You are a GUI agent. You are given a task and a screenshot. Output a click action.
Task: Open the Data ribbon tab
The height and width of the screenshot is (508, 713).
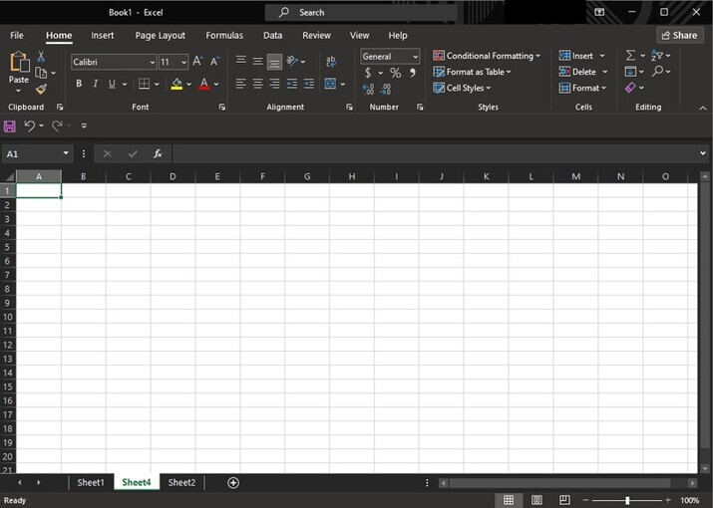tap(272, 36)
